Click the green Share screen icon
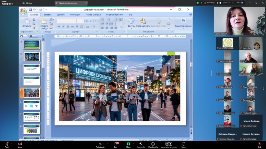The width and height of the screenshot is (266, 149). 128,144
